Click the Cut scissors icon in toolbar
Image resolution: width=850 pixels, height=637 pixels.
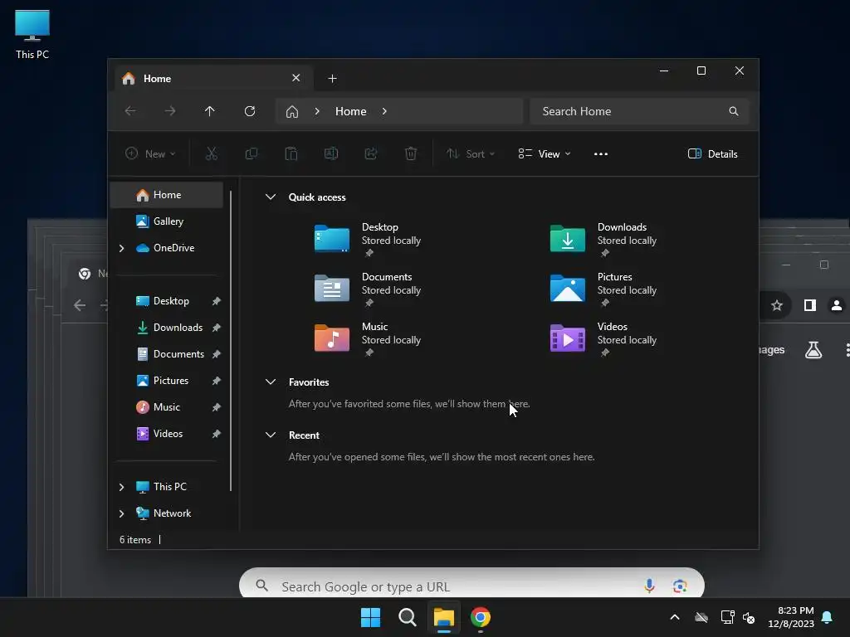point(212,153)
